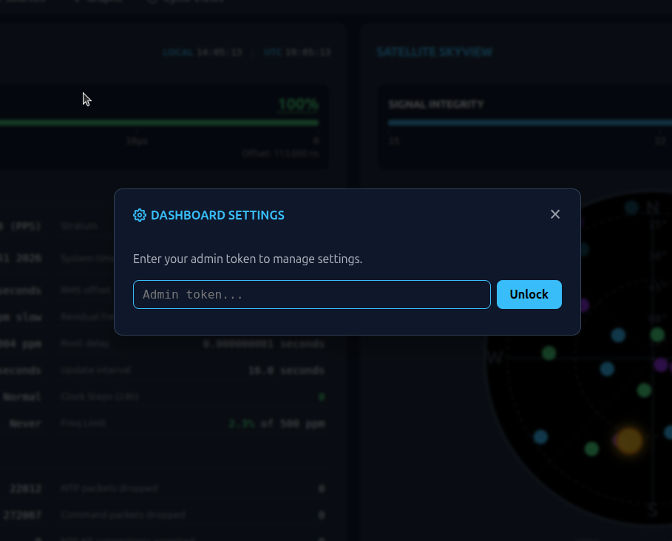Viewport: 672px width, 541px height.
Task: Click the admin token instruction text
Action: tap(247, 259)
